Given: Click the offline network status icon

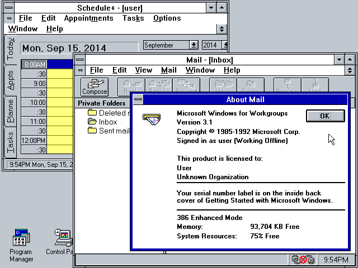Looking at the screenshot, I should [x=303, y=260].
